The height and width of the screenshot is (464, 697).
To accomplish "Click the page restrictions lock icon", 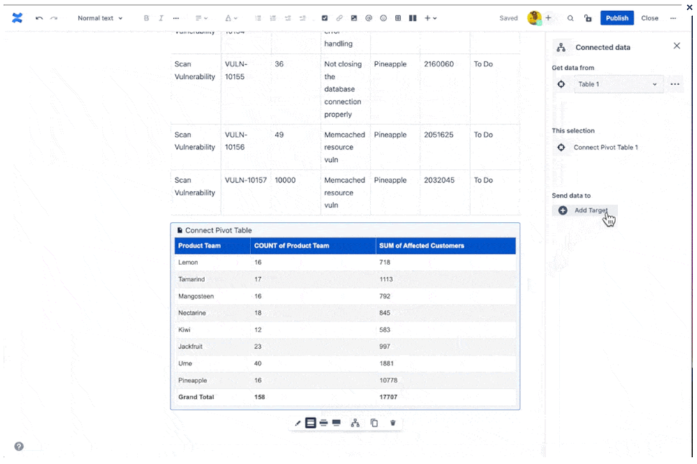I will click(587, 17).
